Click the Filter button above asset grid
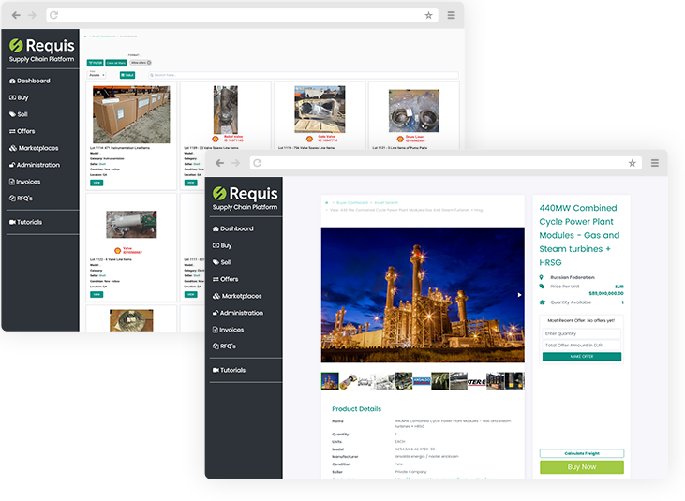The width and height of the screenshot is (685, 501). (x=95, y=63)
